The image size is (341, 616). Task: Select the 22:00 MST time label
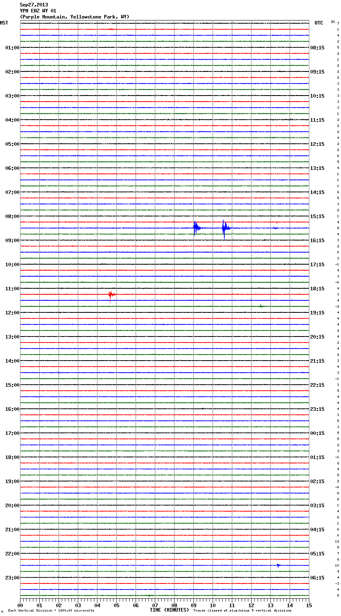tap(12, 554)
